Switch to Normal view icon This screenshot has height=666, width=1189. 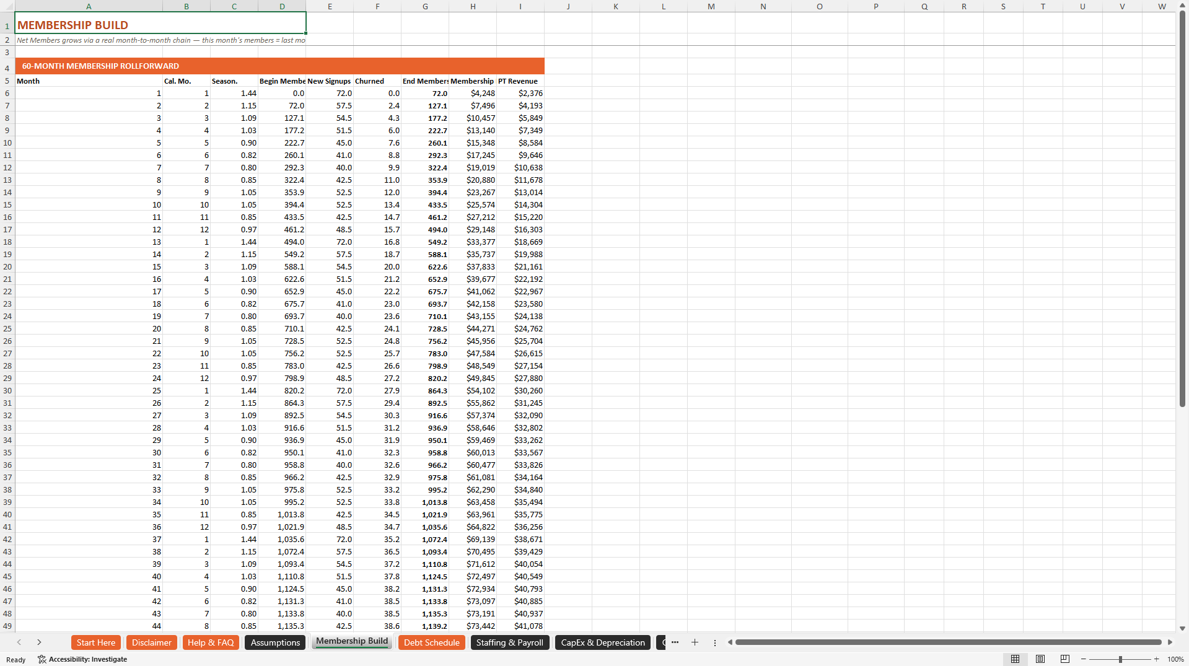1015,659
